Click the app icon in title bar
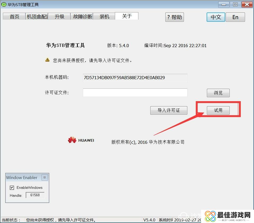This screenshot has width=254, height=223. click(x=4, y=5)
